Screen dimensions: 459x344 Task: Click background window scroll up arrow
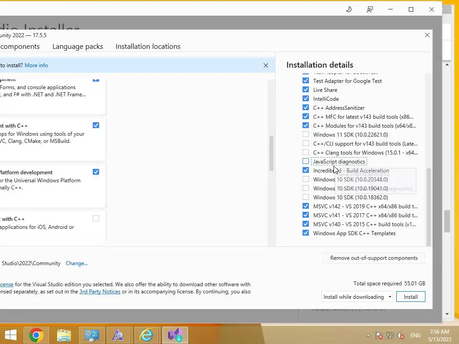(447, 64)
